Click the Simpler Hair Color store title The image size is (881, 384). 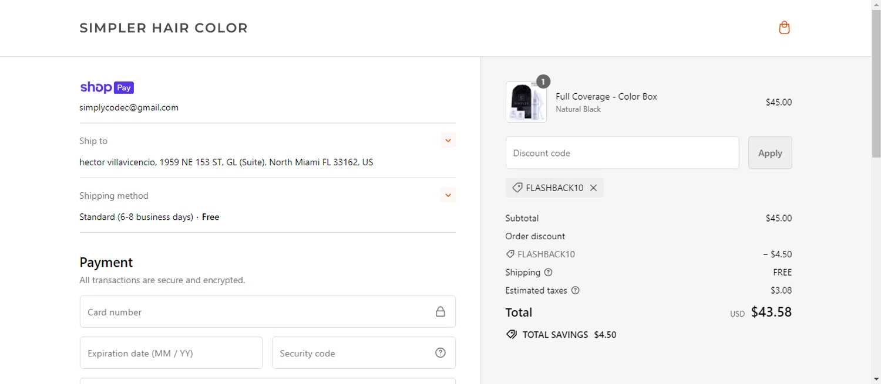click(164, 28)
